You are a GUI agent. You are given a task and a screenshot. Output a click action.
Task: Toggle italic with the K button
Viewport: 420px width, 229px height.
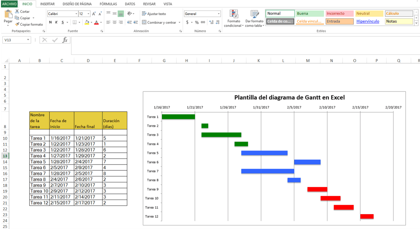pyautogui.click(x=56, y=22)
